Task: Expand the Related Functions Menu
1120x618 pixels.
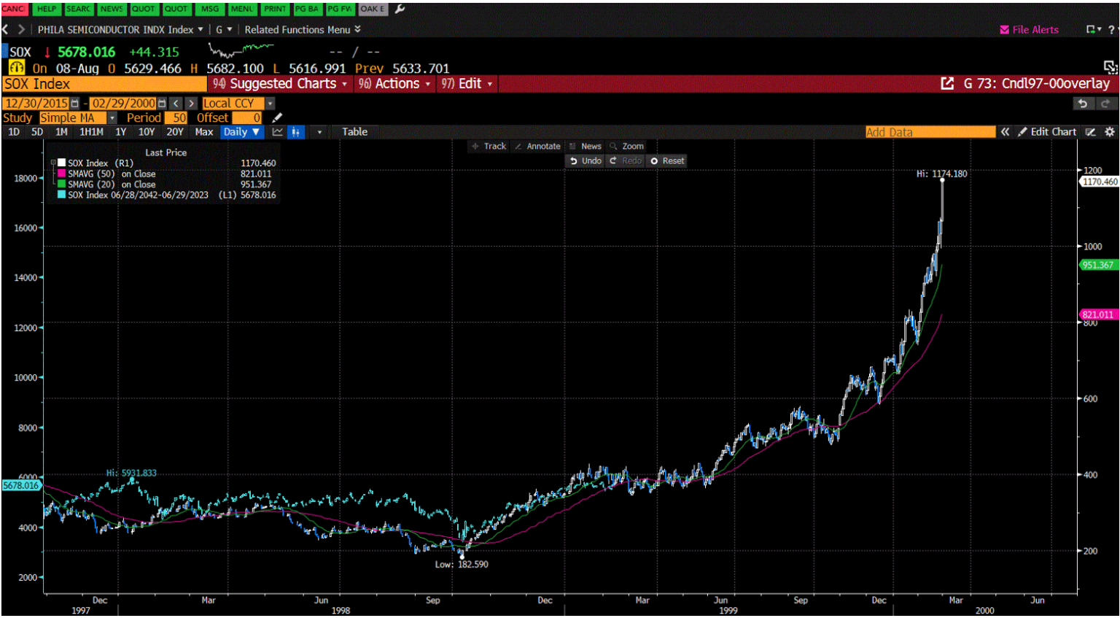Action: click(296, 30)
